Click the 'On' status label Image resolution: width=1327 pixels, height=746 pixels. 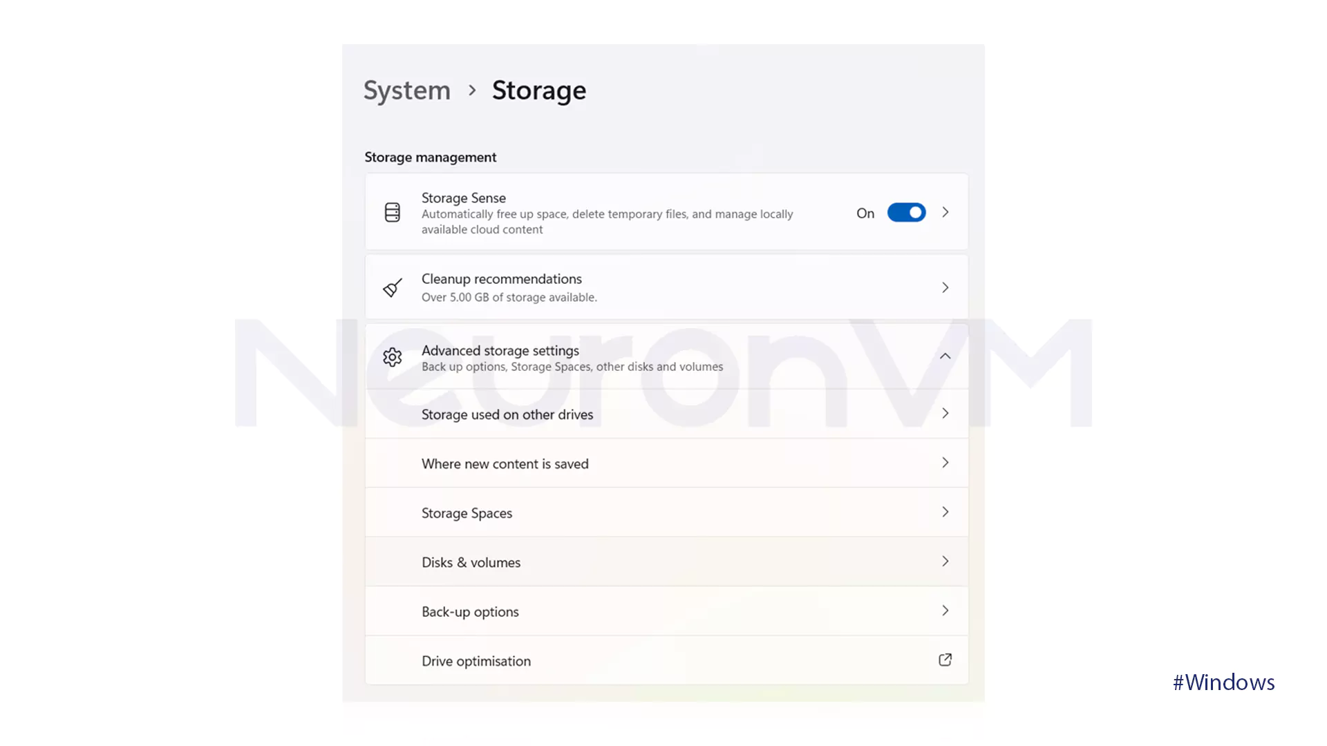pyautogui.click(x=865, y=213)
